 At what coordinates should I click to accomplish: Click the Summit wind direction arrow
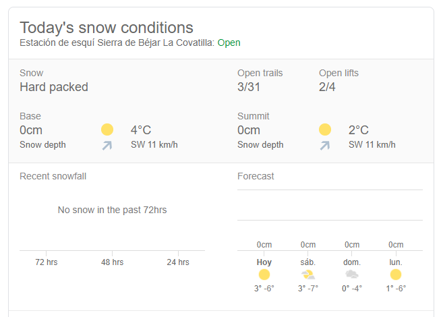pyautogui.click(x=325, y=145)
